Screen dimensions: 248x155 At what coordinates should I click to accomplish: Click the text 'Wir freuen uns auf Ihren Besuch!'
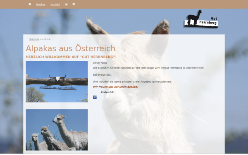[116, 87]
